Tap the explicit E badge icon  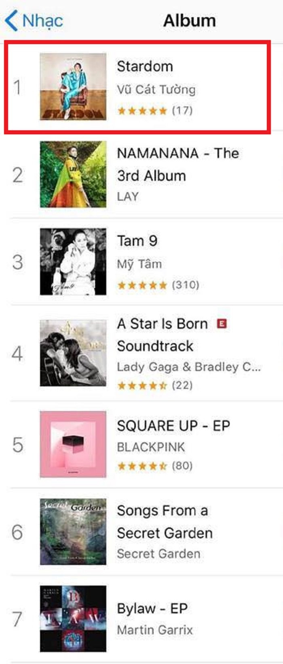click(x=222, y=323)
